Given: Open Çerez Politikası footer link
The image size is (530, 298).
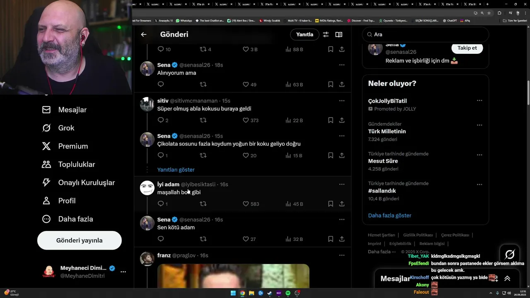Looking at the screenshot, I should click(455, 235).
